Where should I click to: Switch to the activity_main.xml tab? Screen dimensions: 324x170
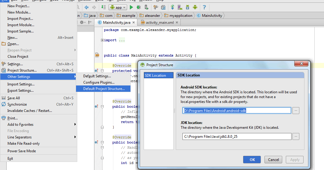click(x=160, y=23)
